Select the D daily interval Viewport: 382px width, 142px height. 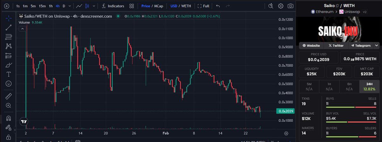(64, 6)
